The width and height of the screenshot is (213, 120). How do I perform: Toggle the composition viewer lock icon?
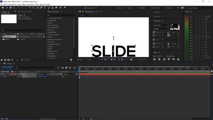tap(83, 12)
